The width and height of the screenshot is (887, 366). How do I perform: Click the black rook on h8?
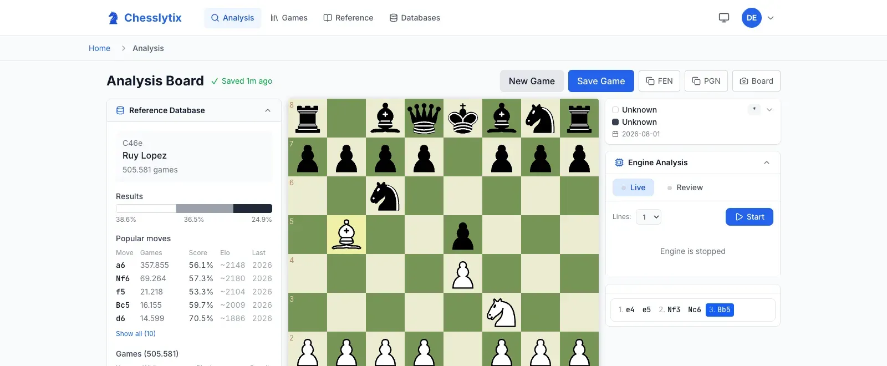pyautogui.click(x=579, y=118)
